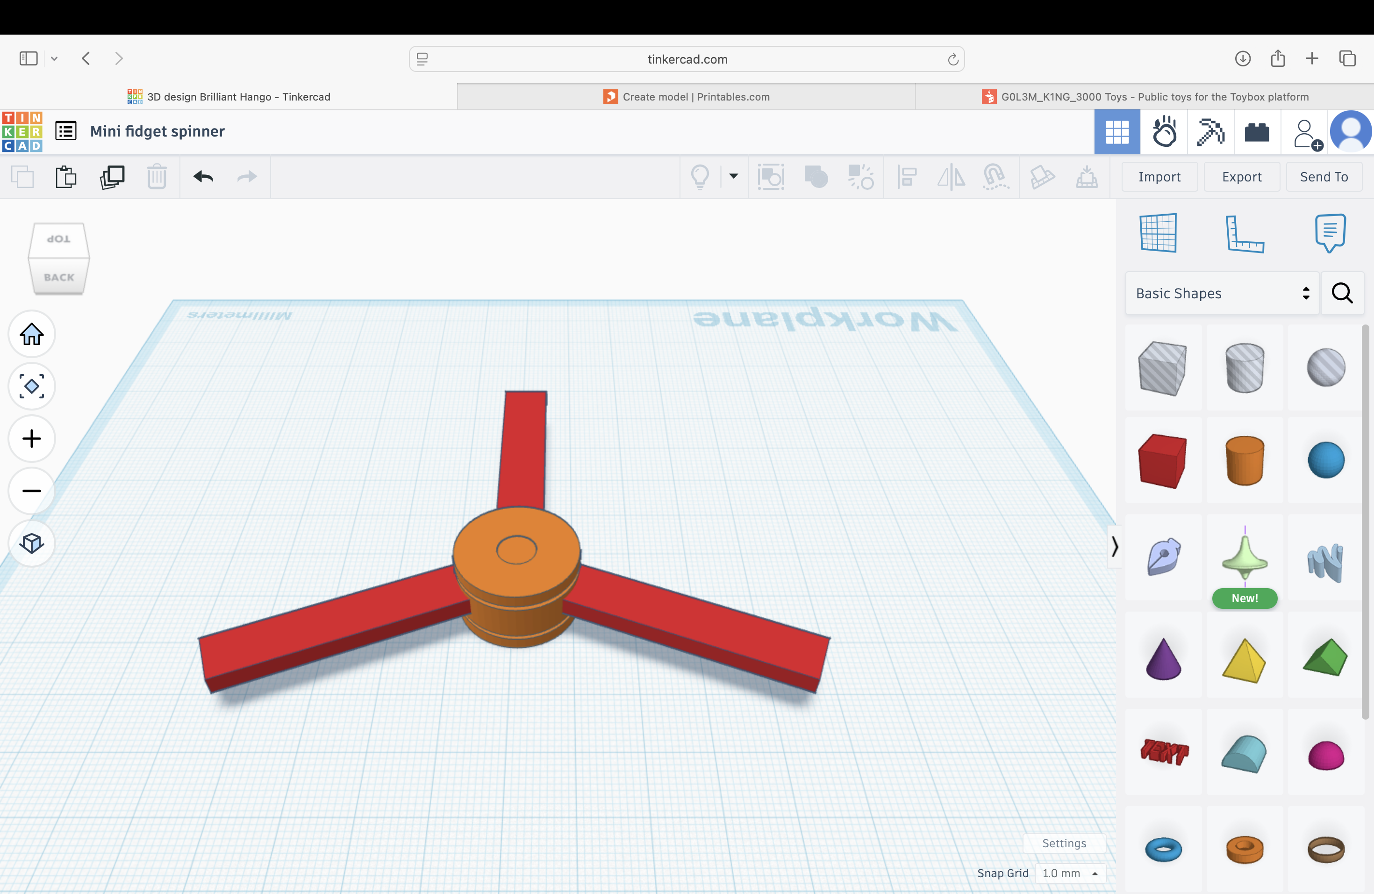Click the BACK face of view cube
This screenshot has width=1374, height=894.
coord(59,277)
